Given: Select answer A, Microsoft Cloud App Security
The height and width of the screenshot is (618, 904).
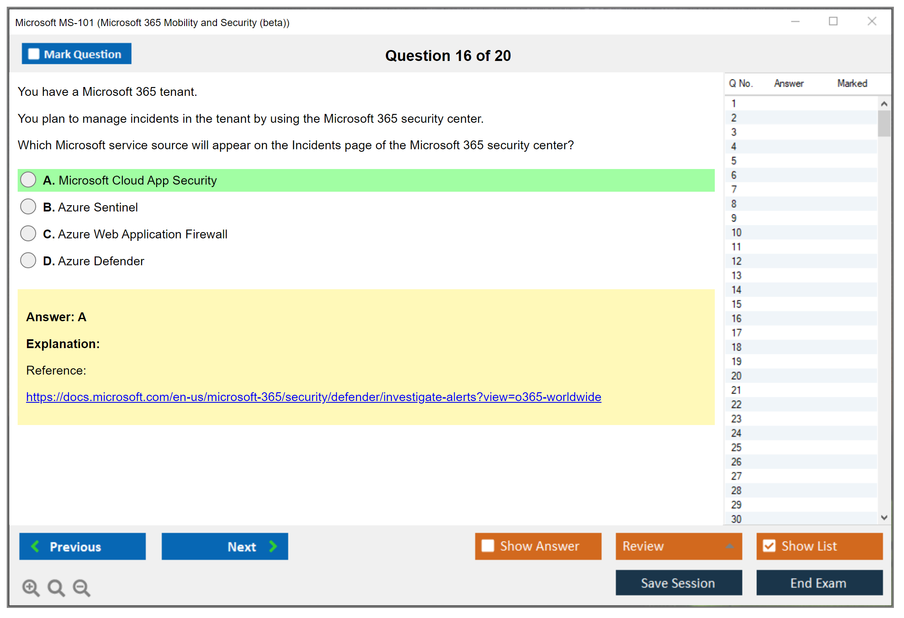Looking at the screenshot, I should tap(28, 180).
